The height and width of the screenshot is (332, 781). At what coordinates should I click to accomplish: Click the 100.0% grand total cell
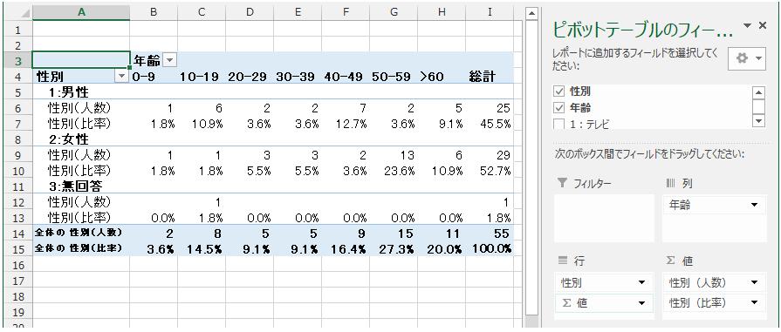coord(490,249)
